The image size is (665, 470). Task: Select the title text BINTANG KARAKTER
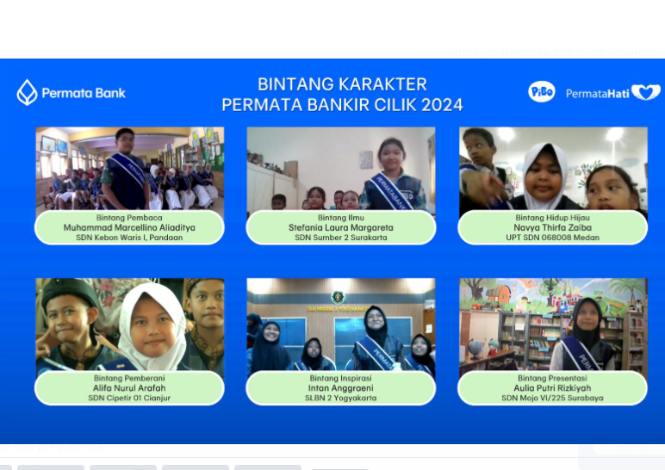tap(342, 84)
